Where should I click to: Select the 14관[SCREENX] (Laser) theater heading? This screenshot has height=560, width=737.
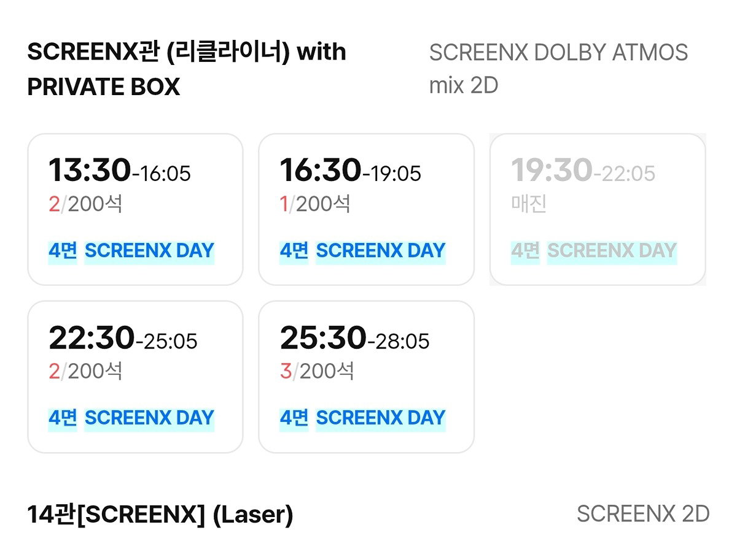[x=160, y=515]
